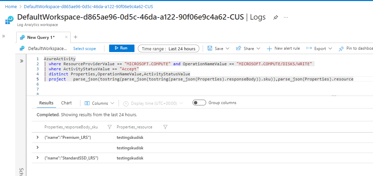Toggle the Group columns switch
The width and height of the screenshot is (373, 176).
coord(199,103)
